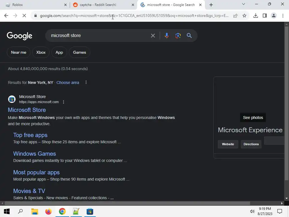Get Directions to Microsoft Experience
Image resolution: width=289 pixels, height=217 pixels.
[x=251, y=144]
